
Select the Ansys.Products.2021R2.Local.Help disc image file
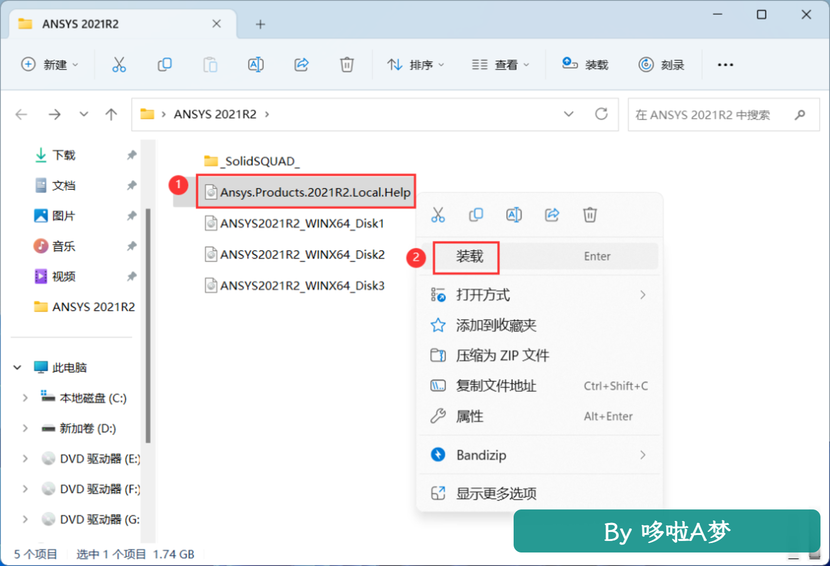tap(308, 192)
